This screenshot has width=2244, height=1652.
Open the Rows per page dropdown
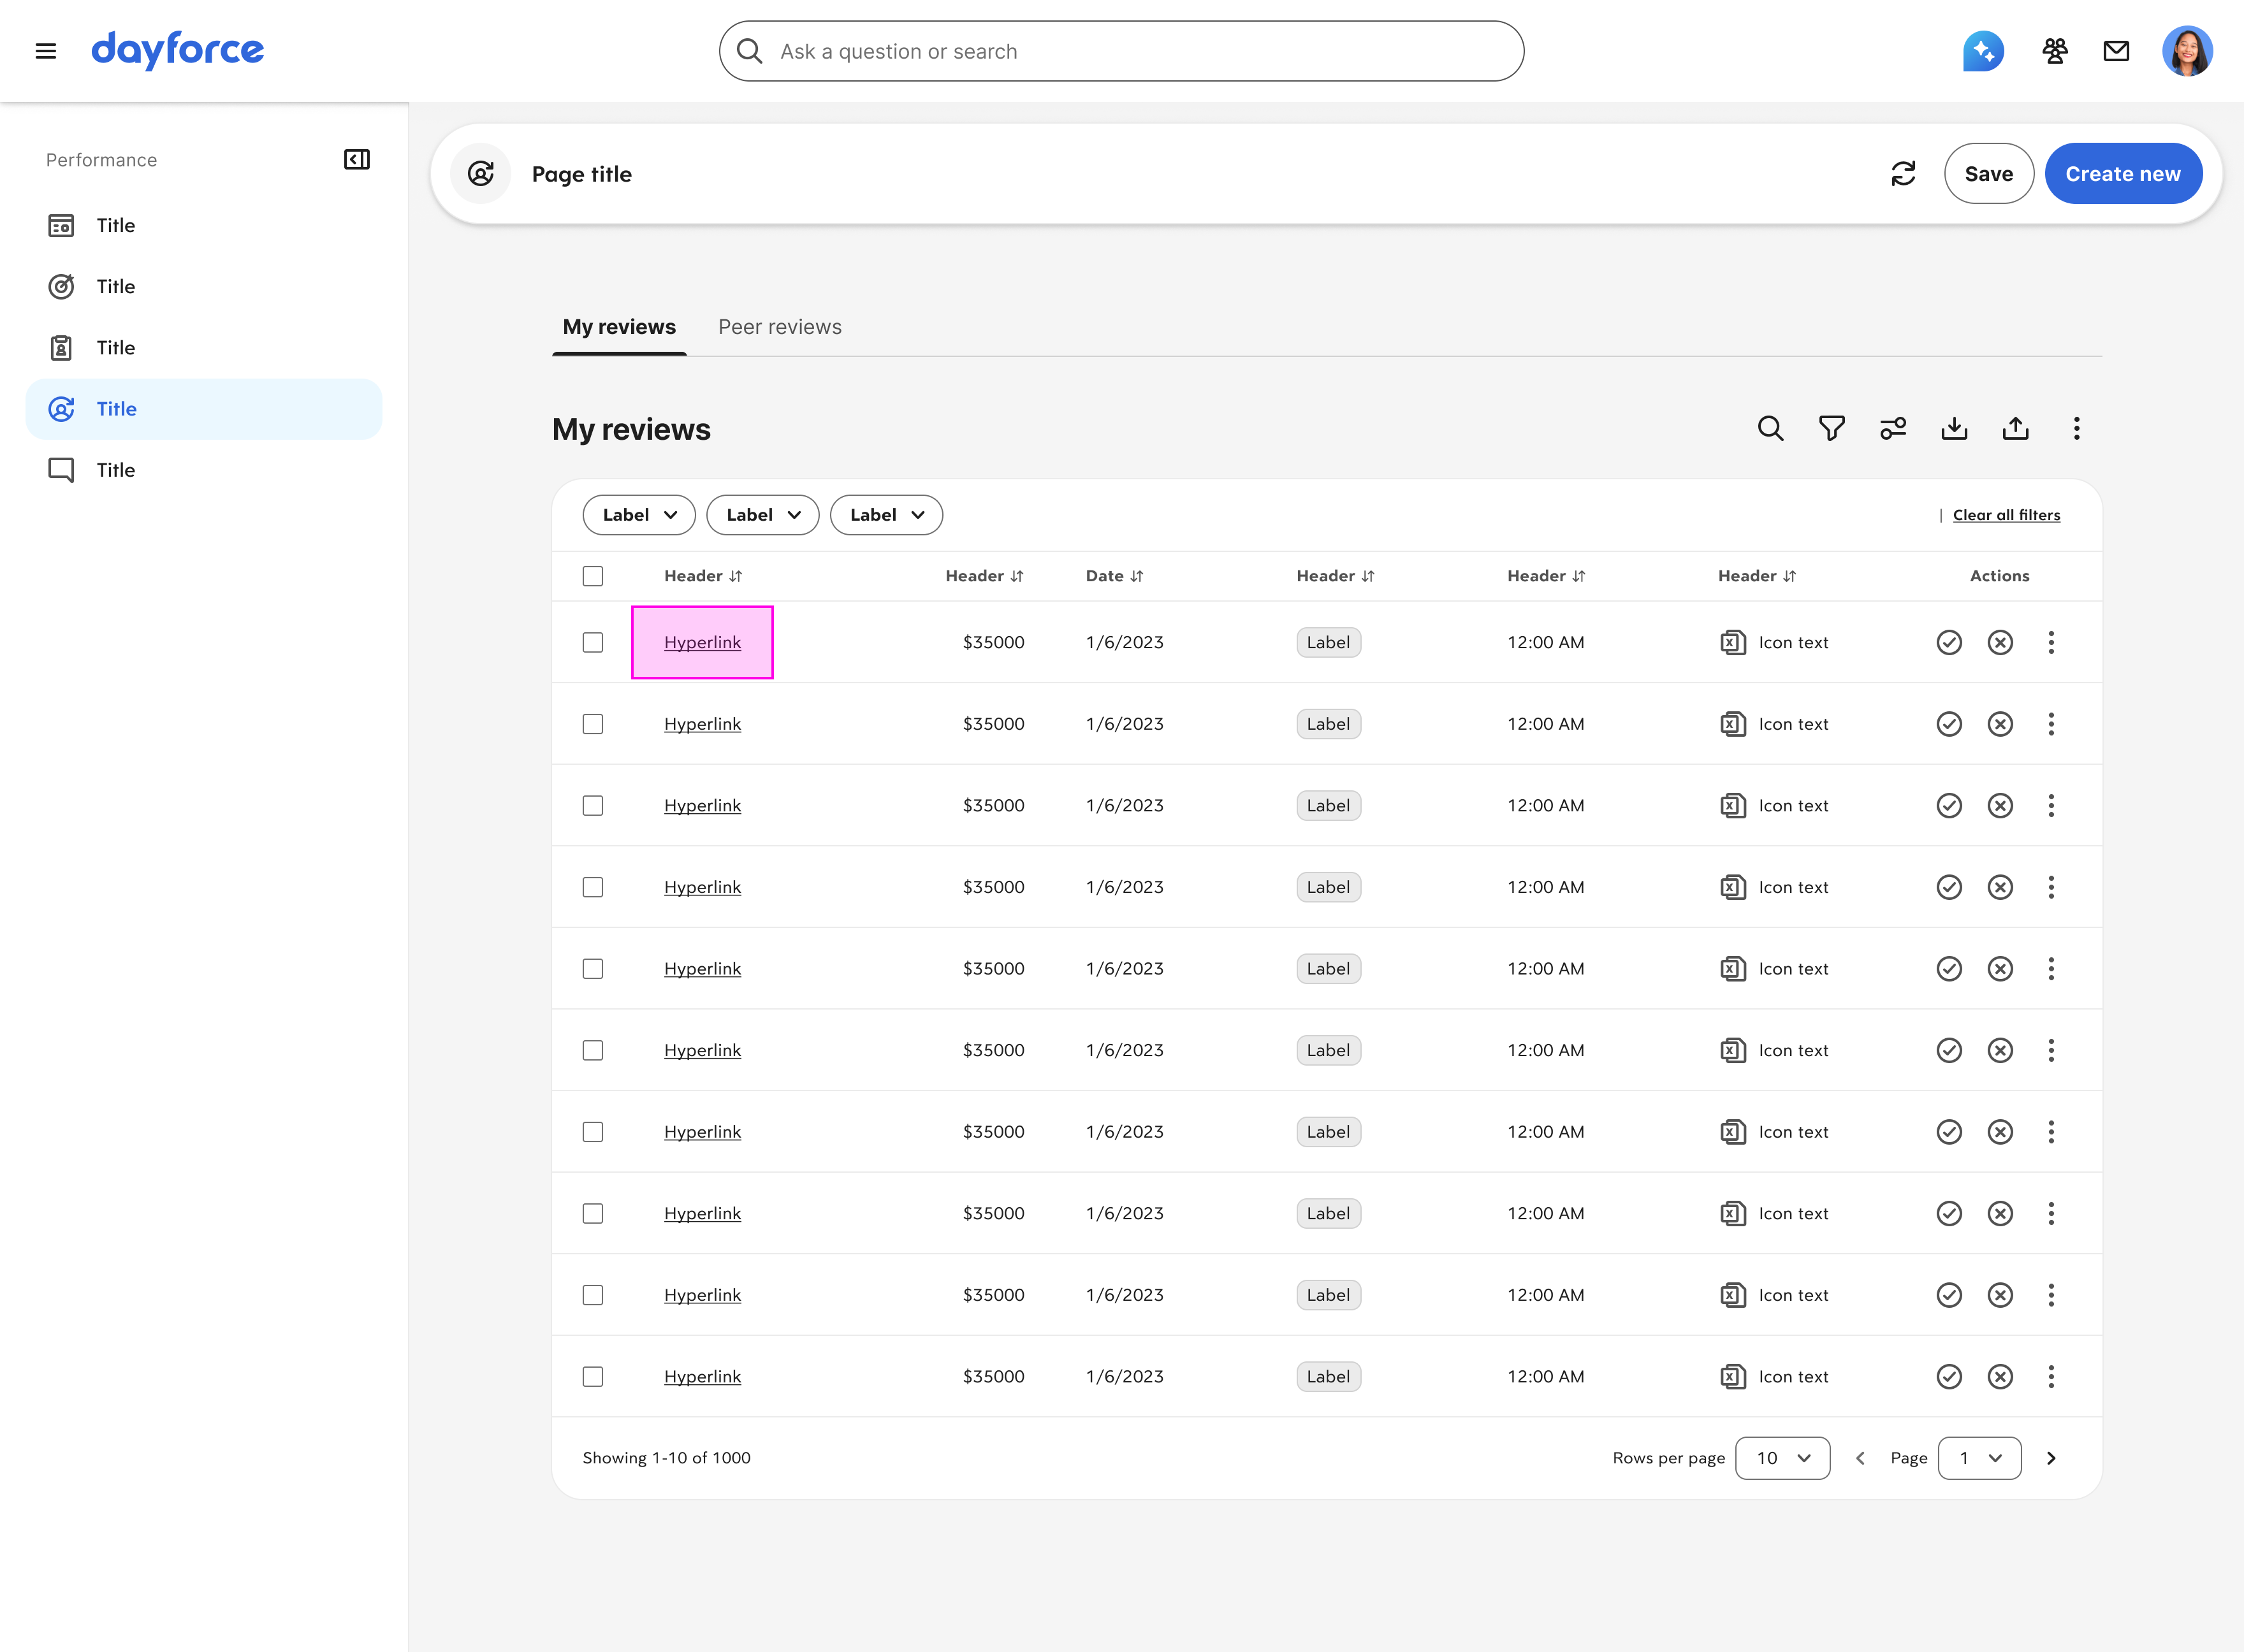pyautogui.click(x=1782, y=1458)
